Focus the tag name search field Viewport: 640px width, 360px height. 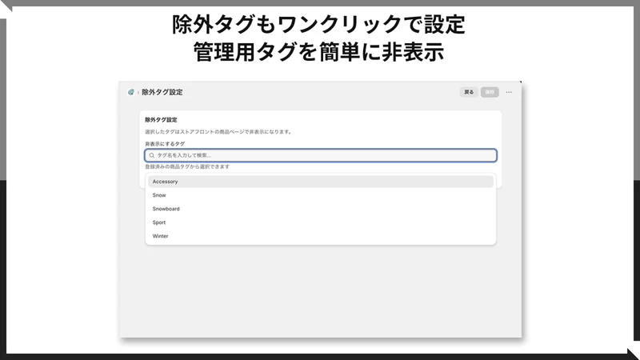coord(321,155)
